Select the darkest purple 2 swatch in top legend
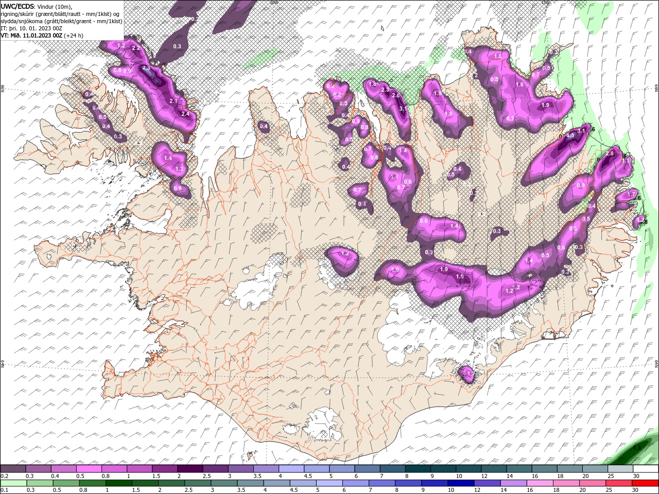This screenshot has width=659, height=494. tap(190, 469)
